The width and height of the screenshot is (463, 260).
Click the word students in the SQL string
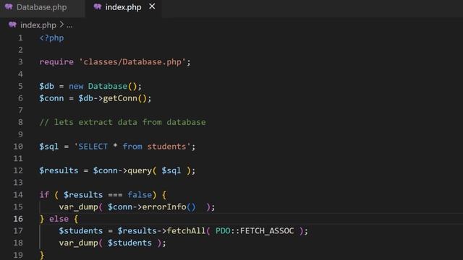pos(166,147)
